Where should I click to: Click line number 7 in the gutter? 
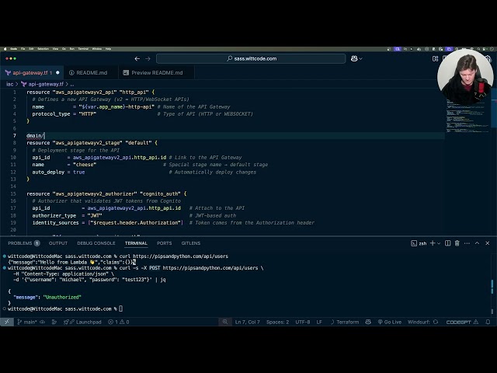(x=14, y=136)
